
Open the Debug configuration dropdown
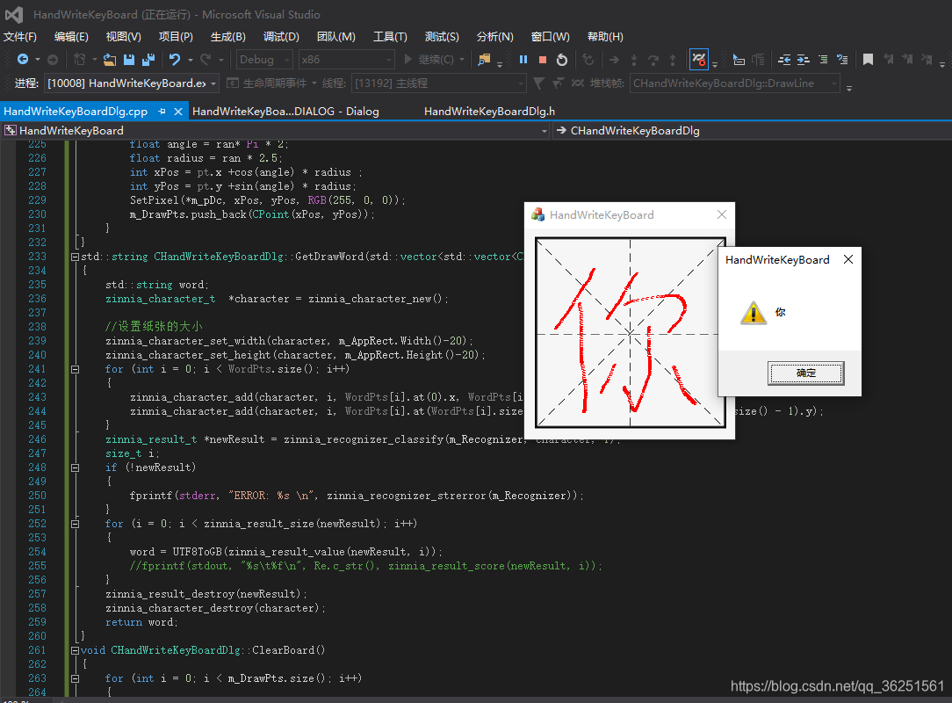click(264, 60)
